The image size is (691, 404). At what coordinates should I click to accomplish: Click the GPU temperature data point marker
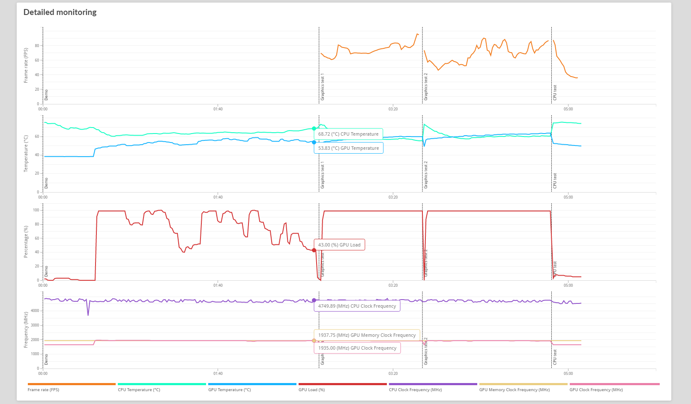coord(314,143)
